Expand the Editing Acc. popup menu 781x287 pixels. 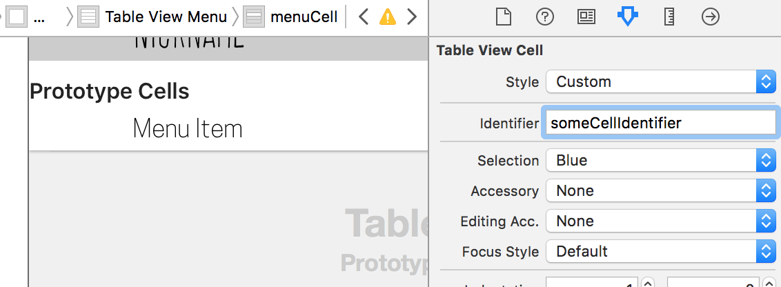(x=661, y=221)
